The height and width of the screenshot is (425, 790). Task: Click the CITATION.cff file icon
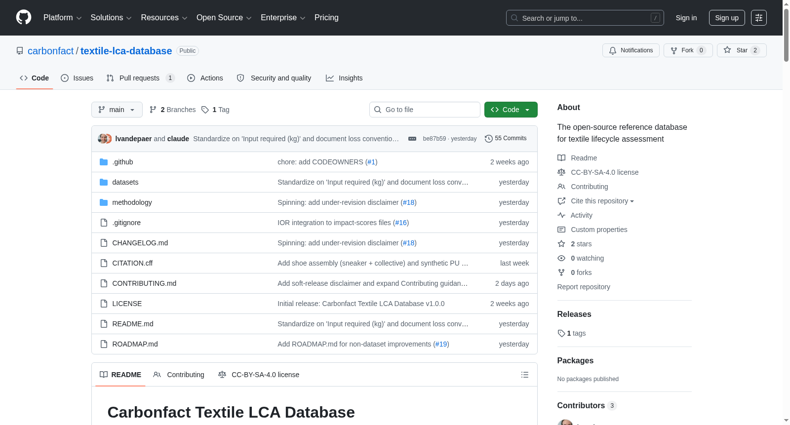coord(104,263)
